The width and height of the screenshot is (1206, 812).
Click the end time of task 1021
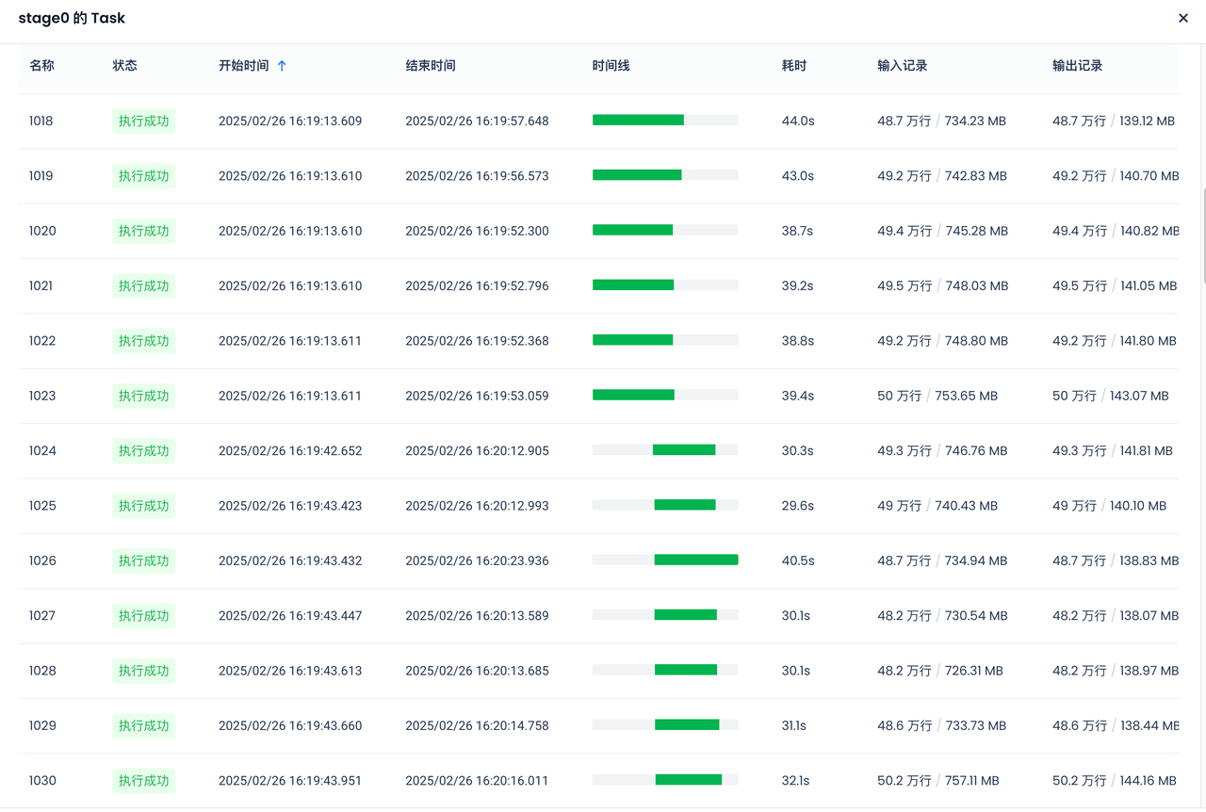click(477, 286)
